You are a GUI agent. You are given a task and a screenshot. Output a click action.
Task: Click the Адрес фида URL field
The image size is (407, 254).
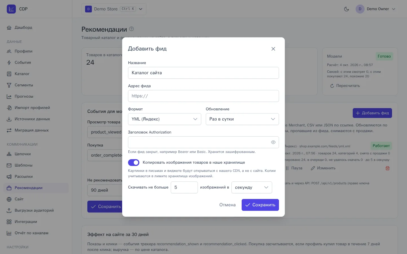203,96
